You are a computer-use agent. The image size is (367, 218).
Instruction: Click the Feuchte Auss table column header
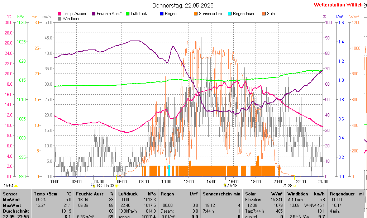[90, 194]
